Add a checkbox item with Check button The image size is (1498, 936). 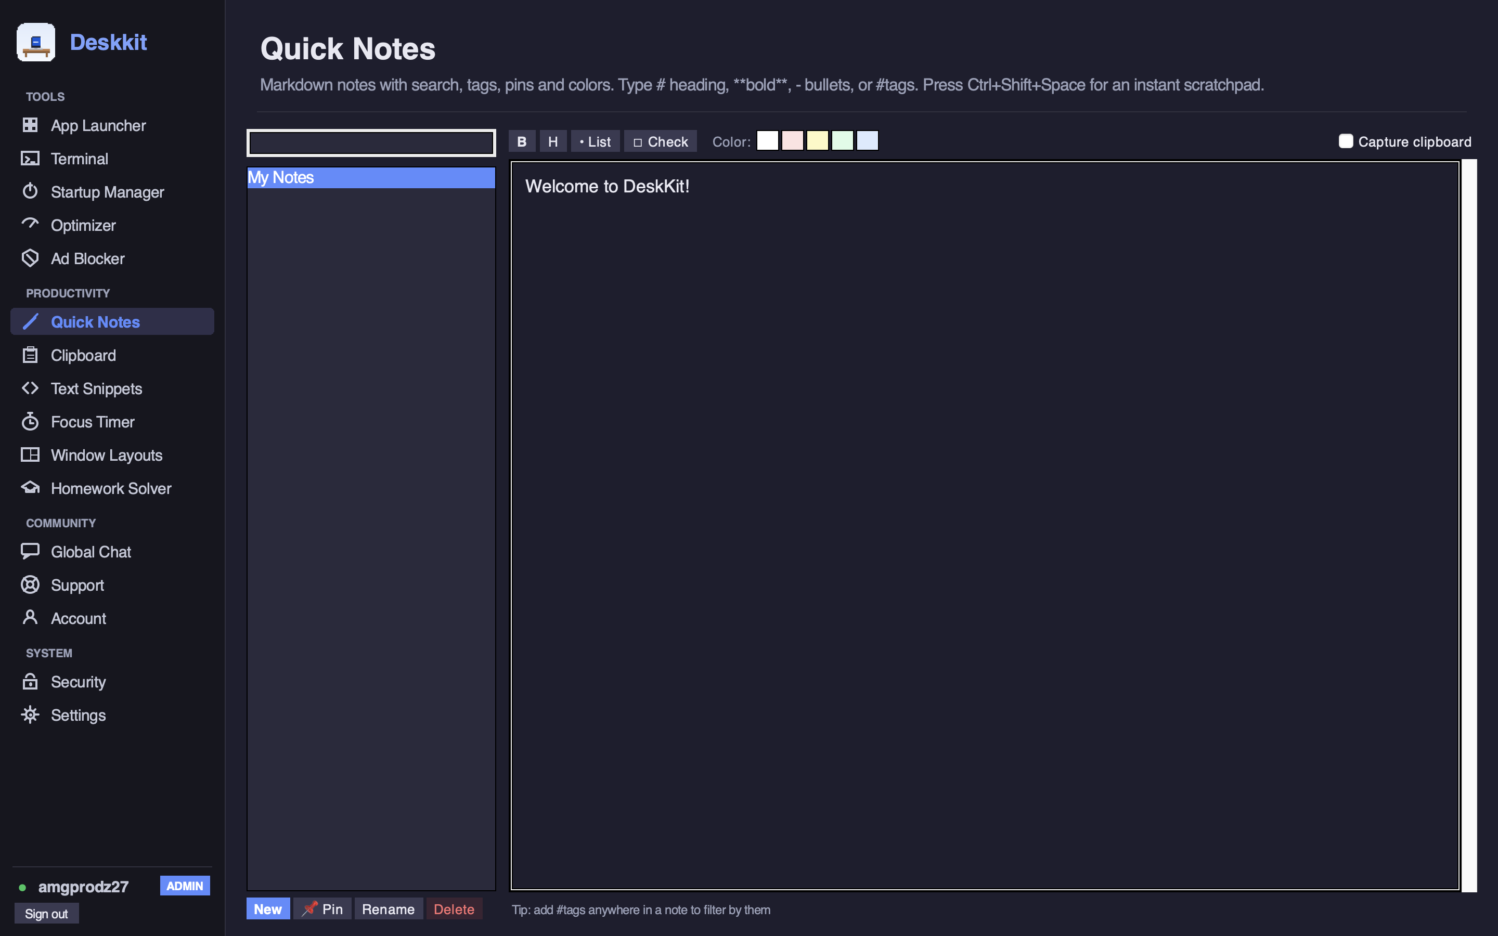pyautogui.click(x=660, y=141)
